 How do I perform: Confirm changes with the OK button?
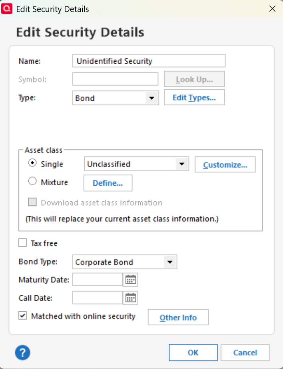point(193,352)
